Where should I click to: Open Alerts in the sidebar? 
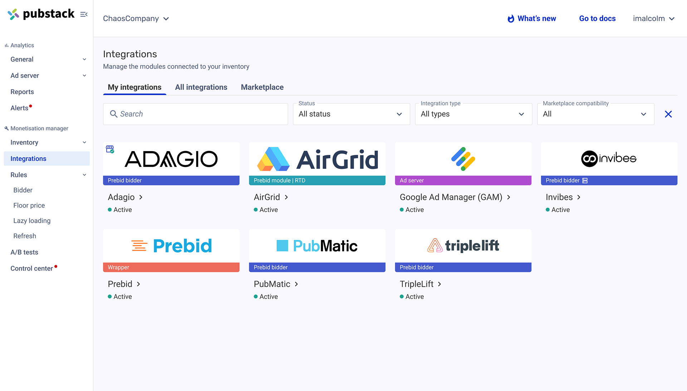[x=20, y=108]
